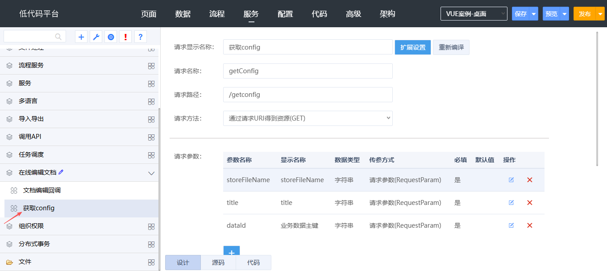Open the 流程 top menu
The image size is (607, 271).
click(x=217, y=14)
